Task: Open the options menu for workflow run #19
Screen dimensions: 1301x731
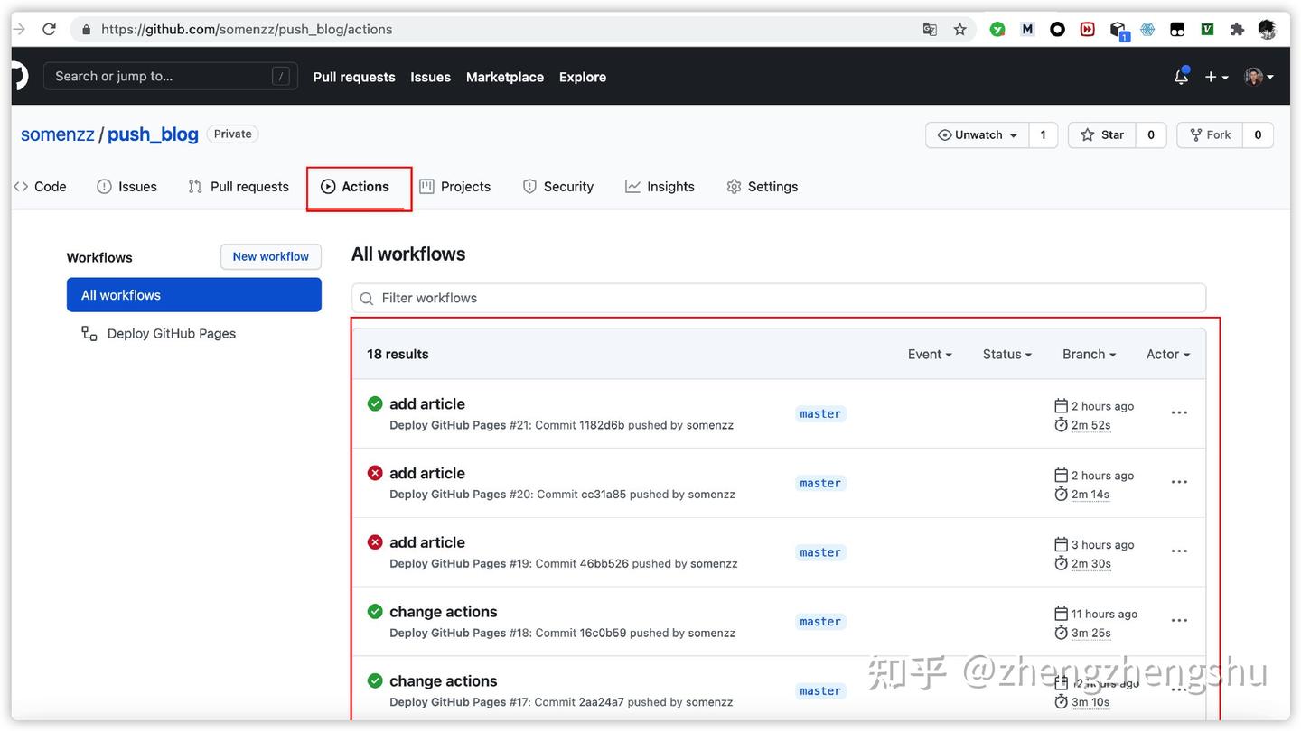Action: 1179,551
